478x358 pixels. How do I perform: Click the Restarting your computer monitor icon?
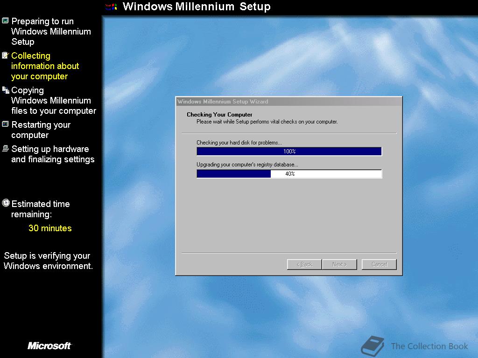click(6, 123)
